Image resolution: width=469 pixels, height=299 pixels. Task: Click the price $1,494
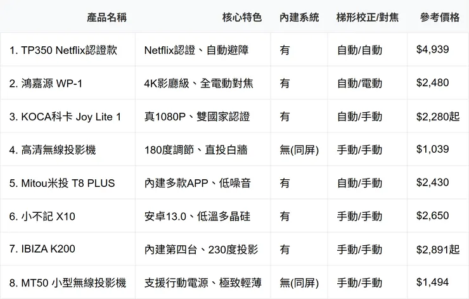click(432, 282)
